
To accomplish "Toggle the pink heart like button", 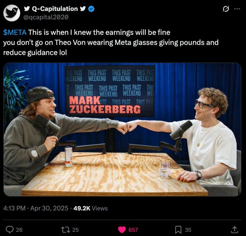I will [122, 230].
